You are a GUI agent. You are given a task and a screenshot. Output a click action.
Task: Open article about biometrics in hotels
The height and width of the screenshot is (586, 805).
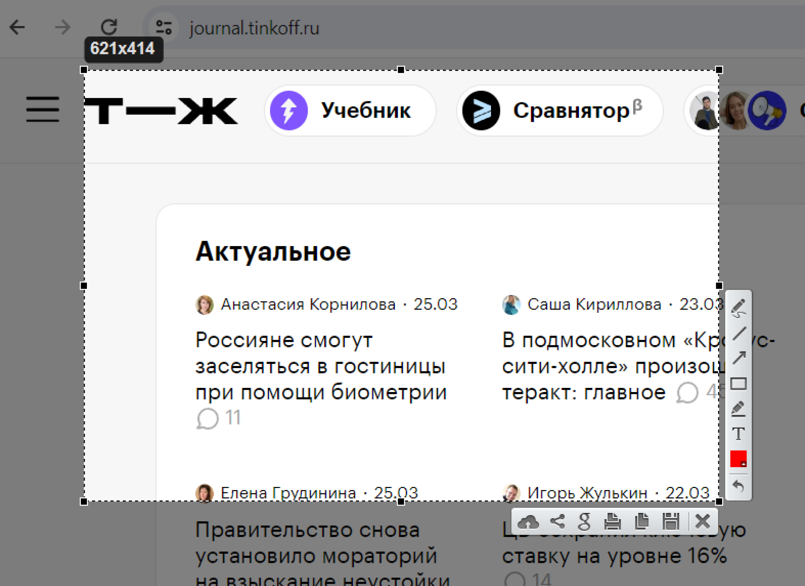point(321,366)
